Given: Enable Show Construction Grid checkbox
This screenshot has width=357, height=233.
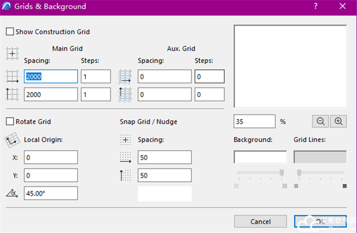Looking at the screenshot, I should pos(10,32).
